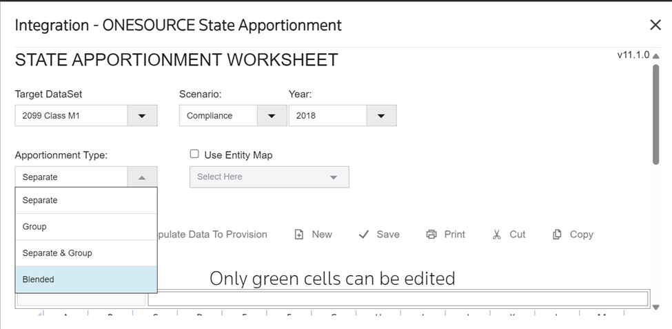The image size is (672, 329).
Task: Enable the Use Entity Map checkbox
Action: tap(194, 154)
